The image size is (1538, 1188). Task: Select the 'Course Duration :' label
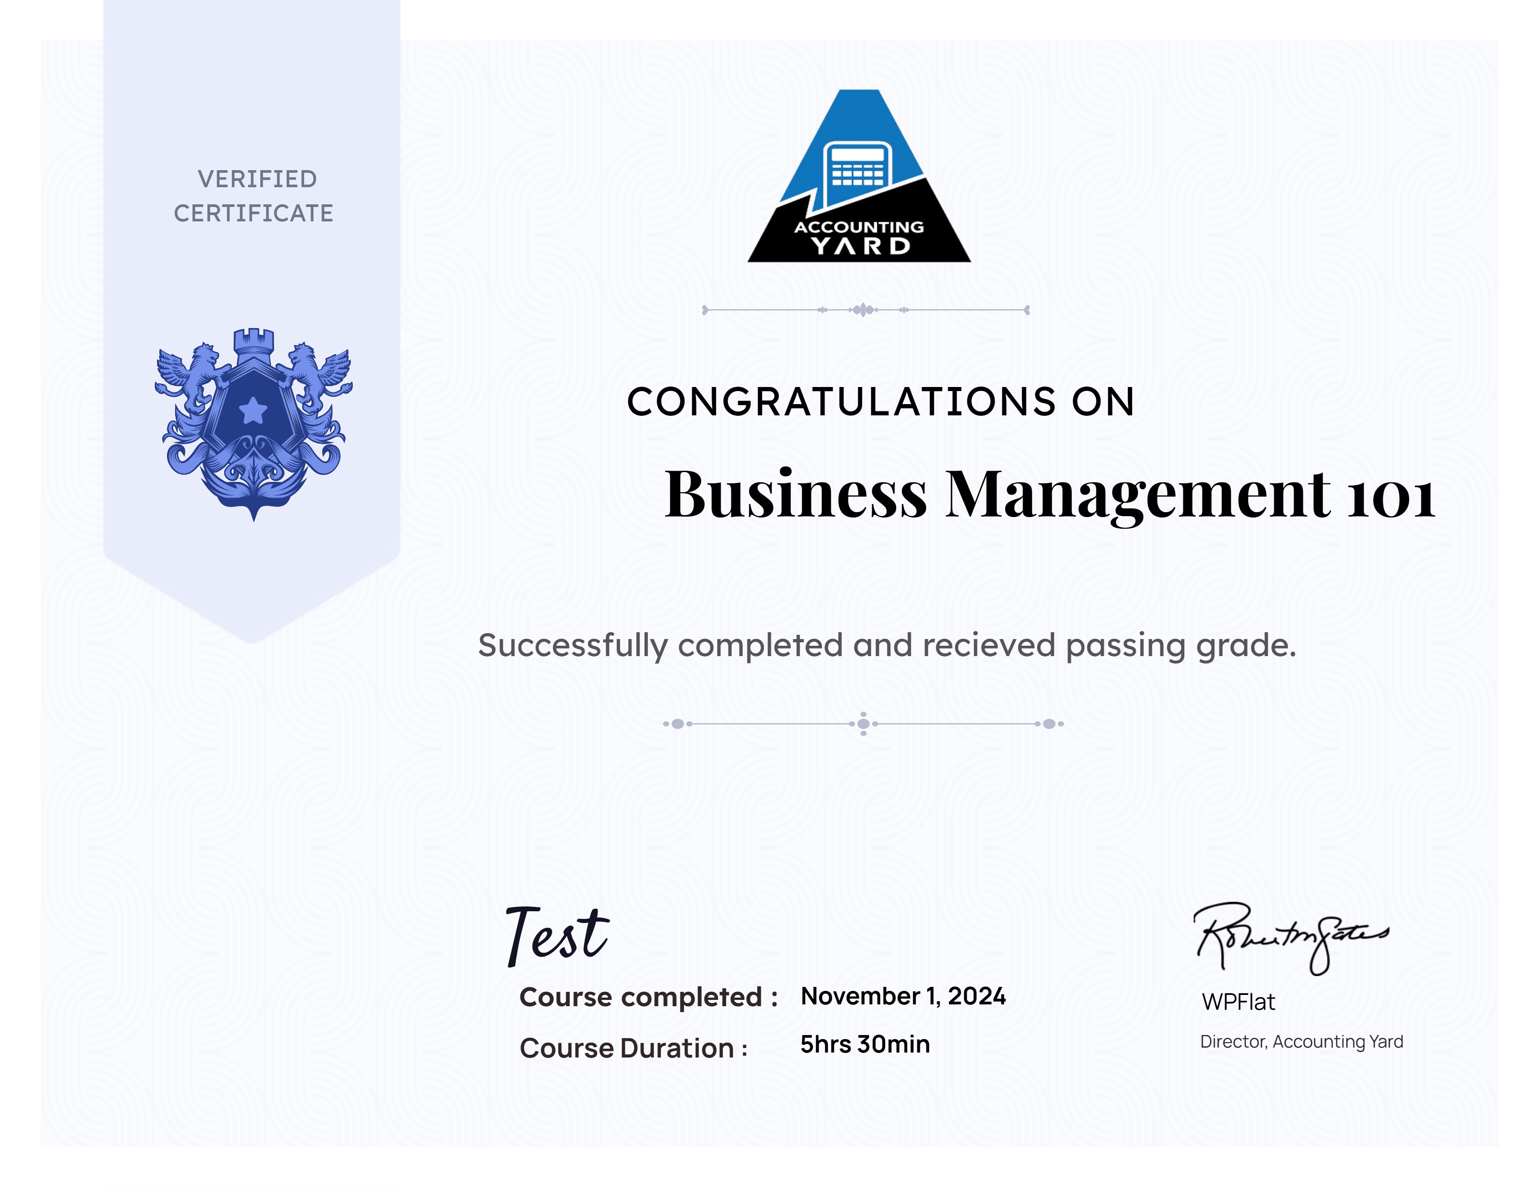click(633, 1048)
